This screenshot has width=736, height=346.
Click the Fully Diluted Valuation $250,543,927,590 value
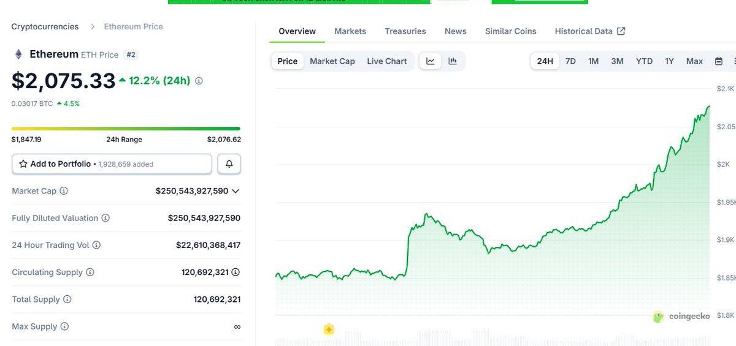[x=204, y=218]
